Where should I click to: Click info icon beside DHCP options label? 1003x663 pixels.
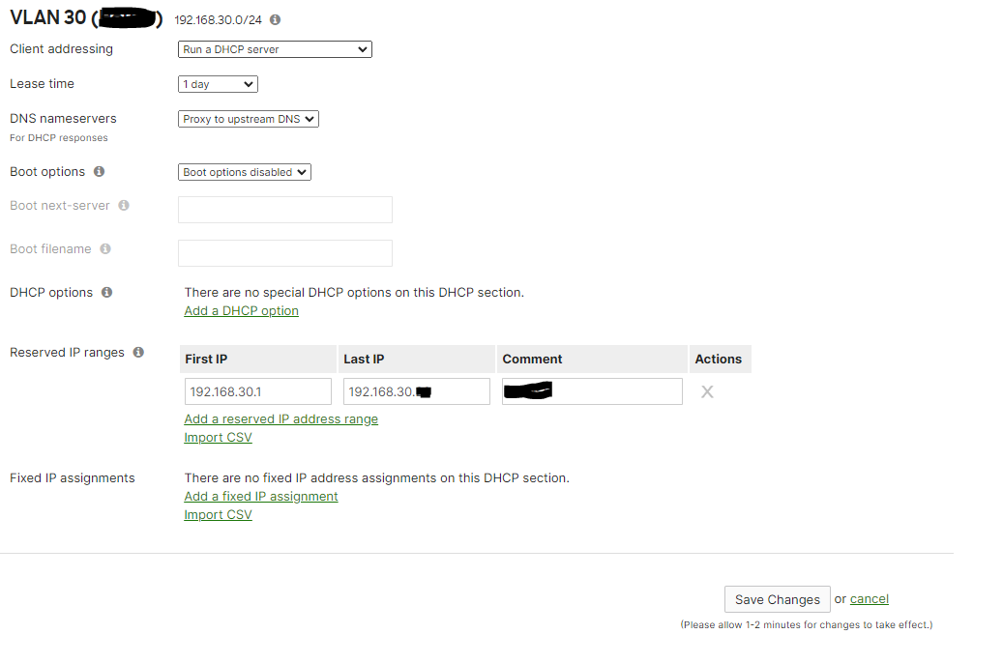coord(106,292)
